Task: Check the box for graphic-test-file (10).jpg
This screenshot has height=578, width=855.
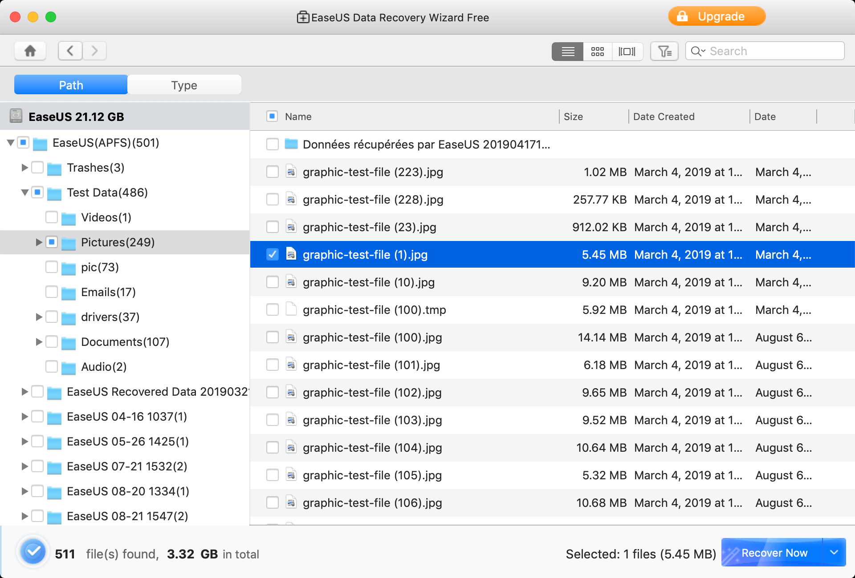Action: click(x=272, y=282)
